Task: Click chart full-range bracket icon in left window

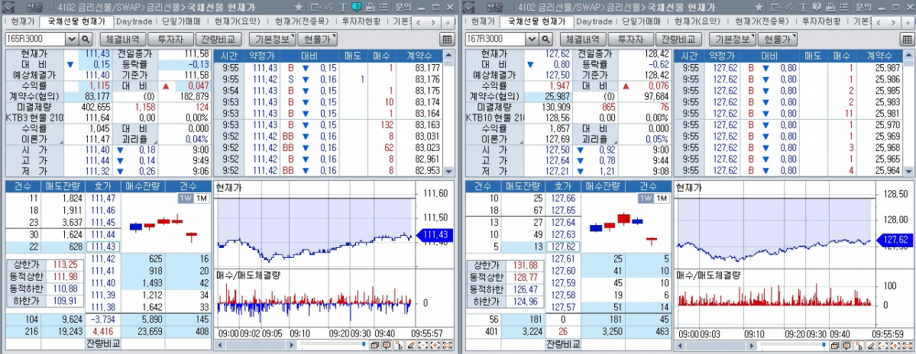Action: point(448,346)
